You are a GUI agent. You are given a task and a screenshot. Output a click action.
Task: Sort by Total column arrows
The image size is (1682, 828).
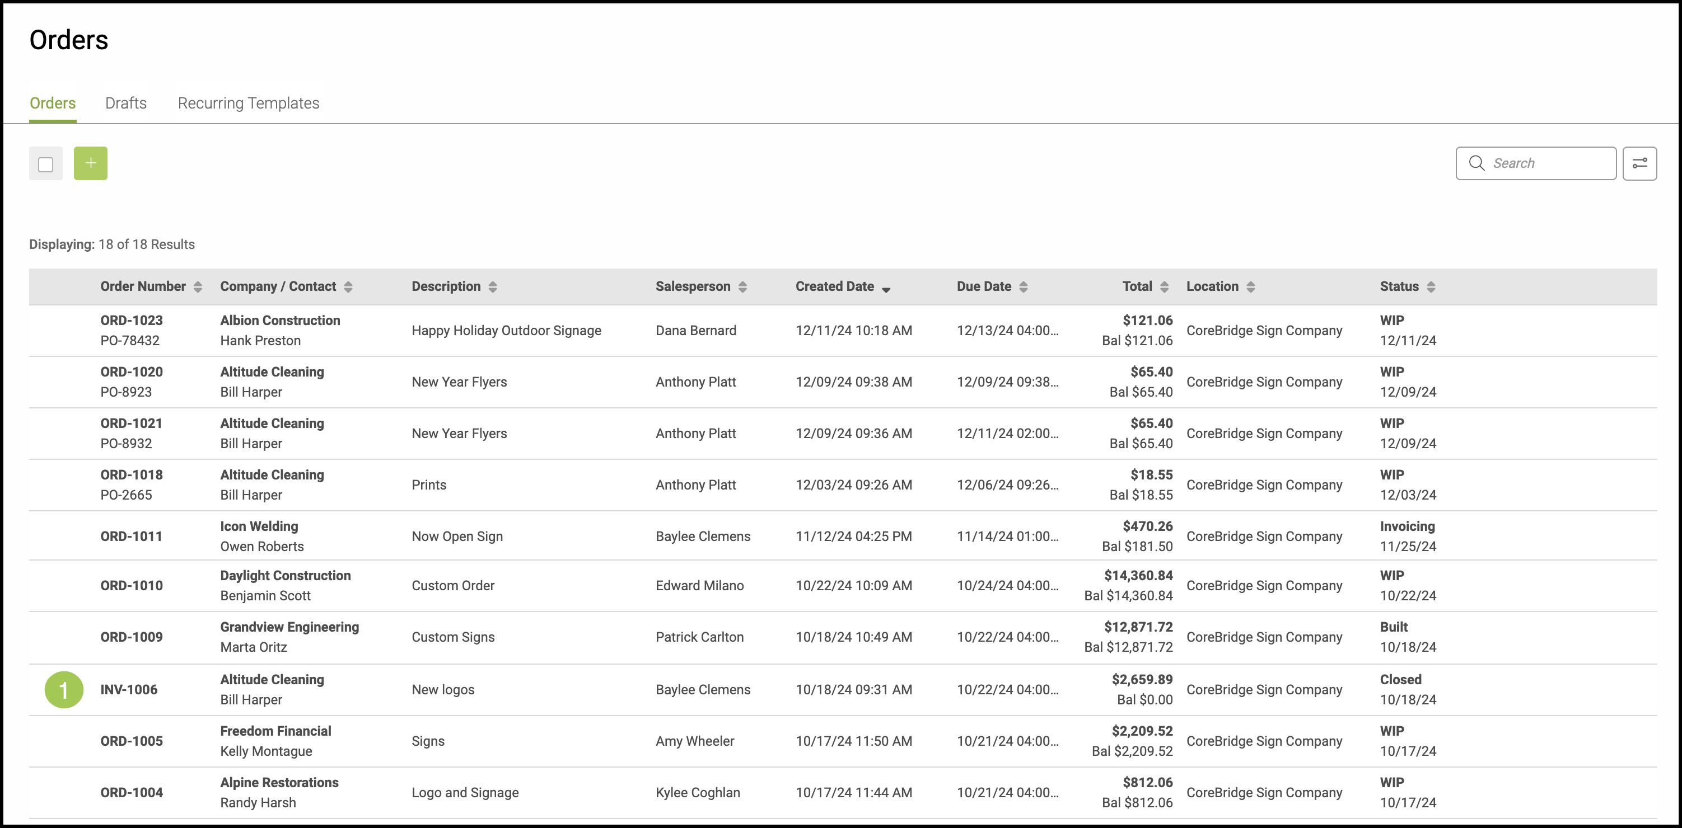pos(1164,286)
